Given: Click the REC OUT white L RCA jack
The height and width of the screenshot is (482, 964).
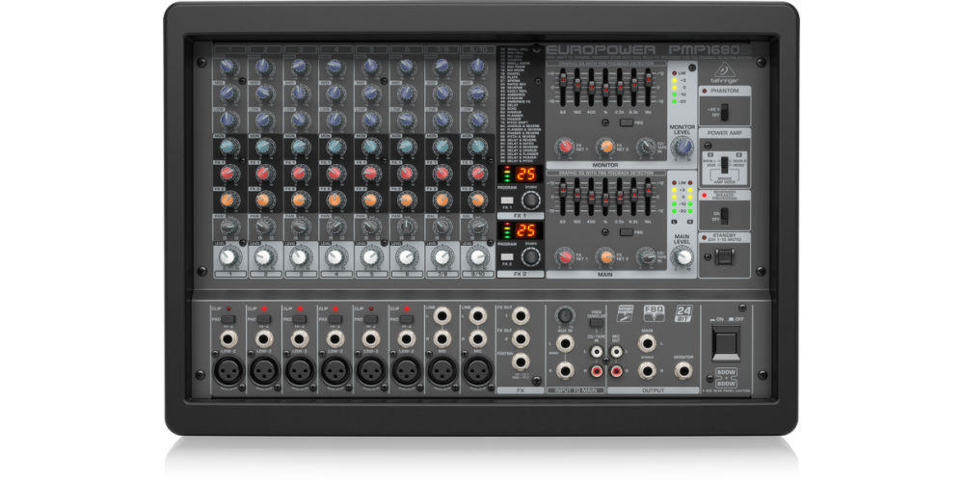Looking at the screenshot, I should [617, 351].
